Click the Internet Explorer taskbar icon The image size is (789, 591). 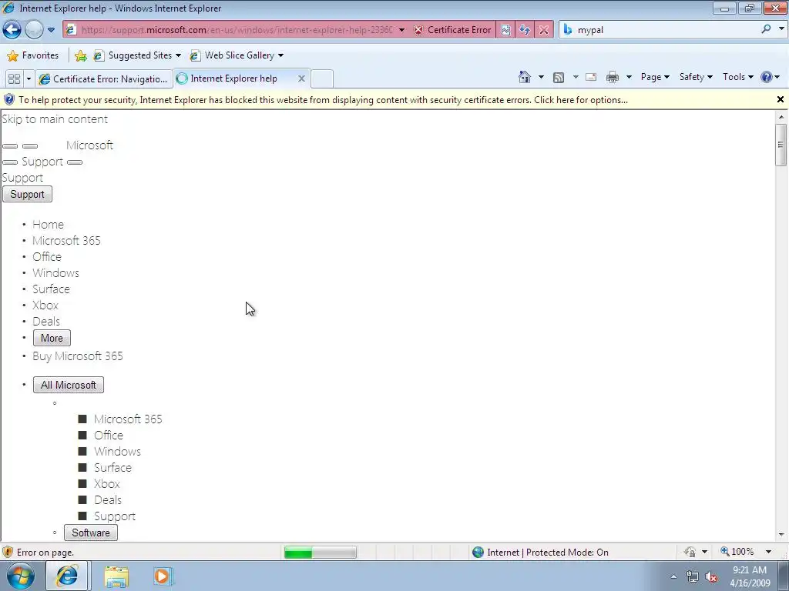(66, 576)
